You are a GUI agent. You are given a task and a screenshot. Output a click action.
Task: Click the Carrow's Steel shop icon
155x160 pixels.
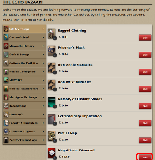click(x=6, y=38)
